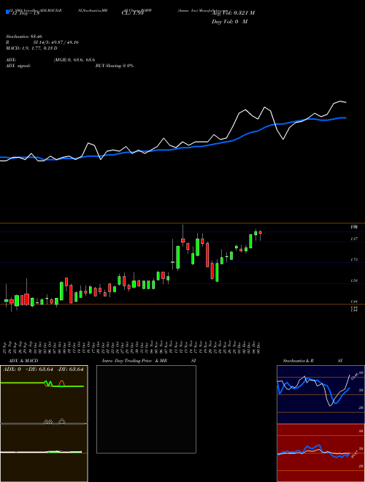
Task: Click the 'ADX: 0 +DY: 63.64 -DY: 63.64' header
Action: click(43, 370)
